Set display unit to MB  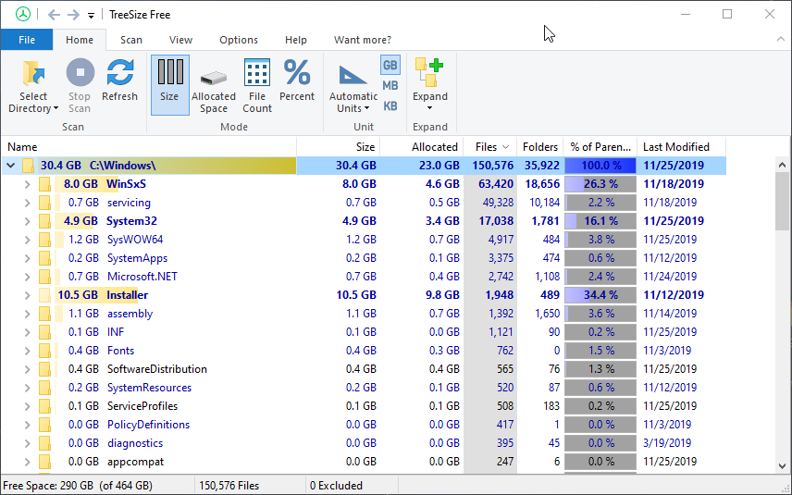[390, 85]
